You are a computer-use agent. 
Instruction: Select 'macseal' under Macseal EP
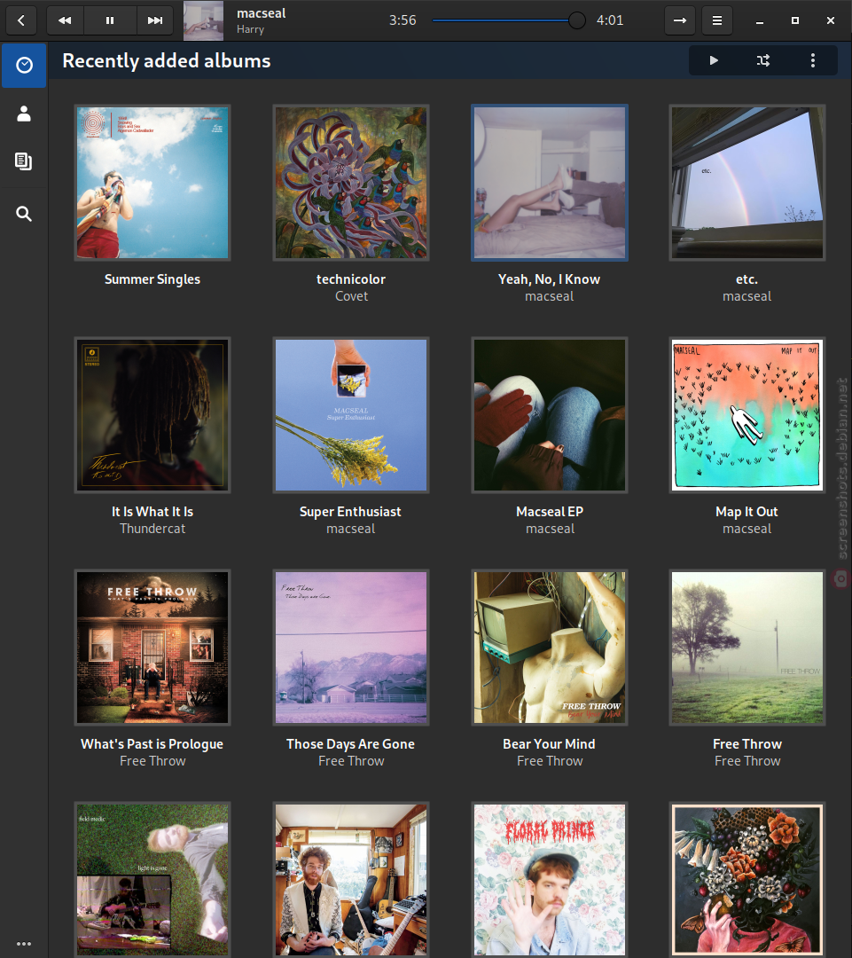click(551, 529)
